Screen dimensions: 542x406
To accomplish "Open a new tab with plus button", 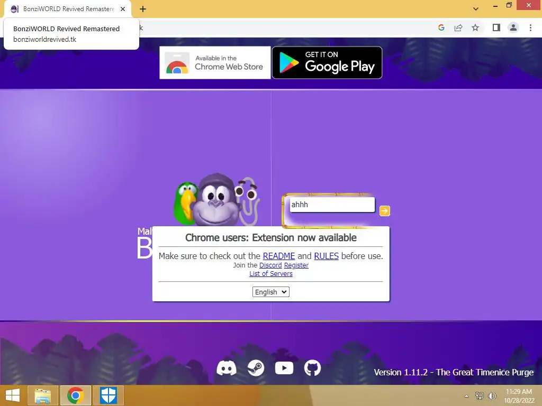I will (x=143, y=9).
